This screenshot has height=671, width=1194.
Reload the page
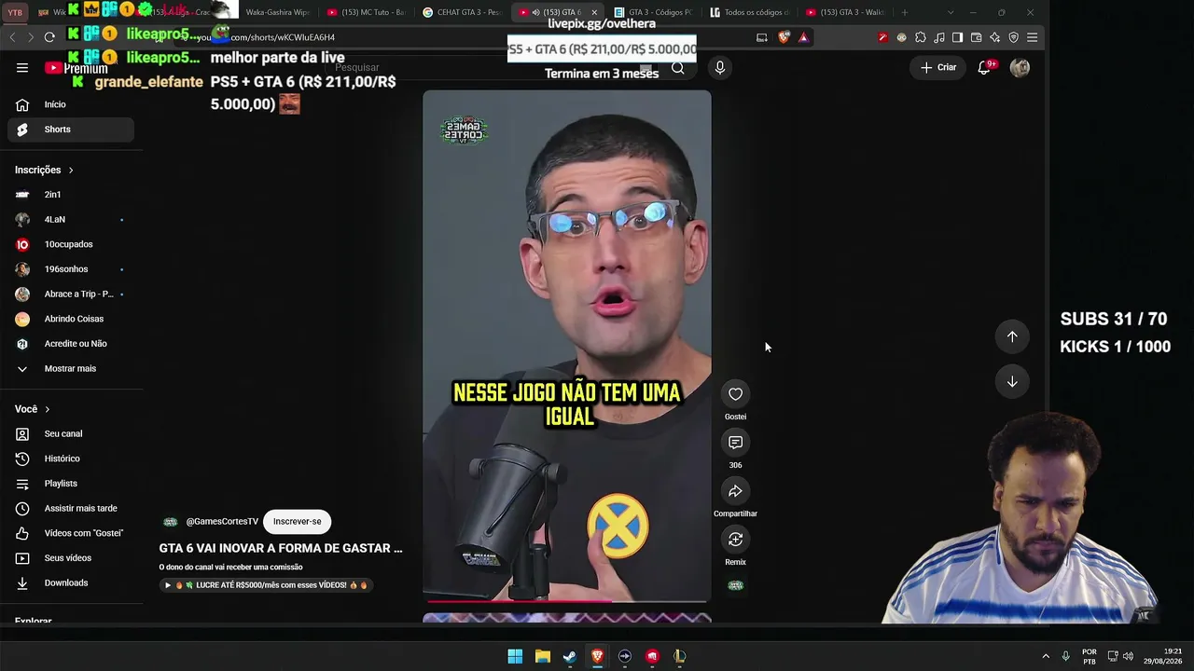[x=49, y=37]
